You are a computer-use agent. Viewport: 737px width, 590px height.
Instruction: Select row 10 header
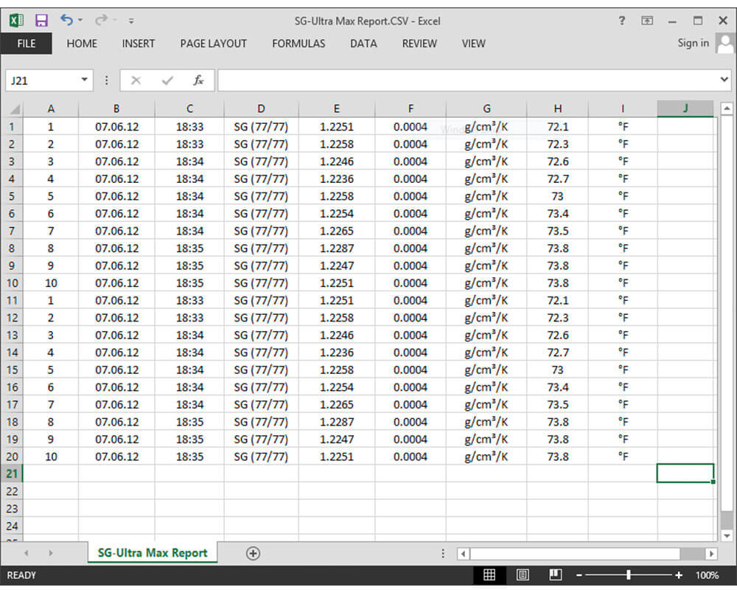(x=12, y=283)
